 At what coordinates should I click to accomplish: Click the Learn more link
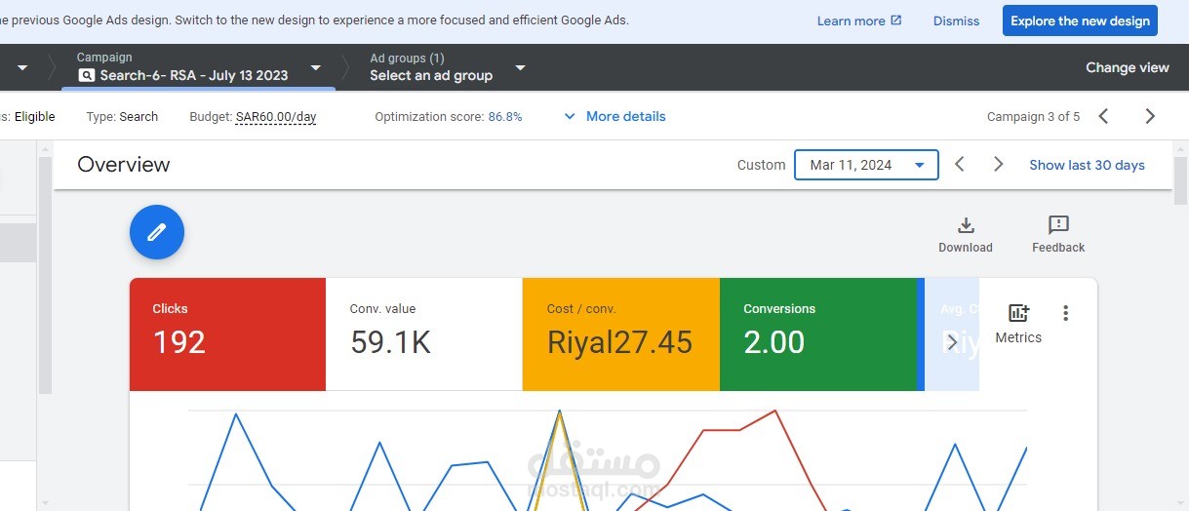tap(859, 20)
